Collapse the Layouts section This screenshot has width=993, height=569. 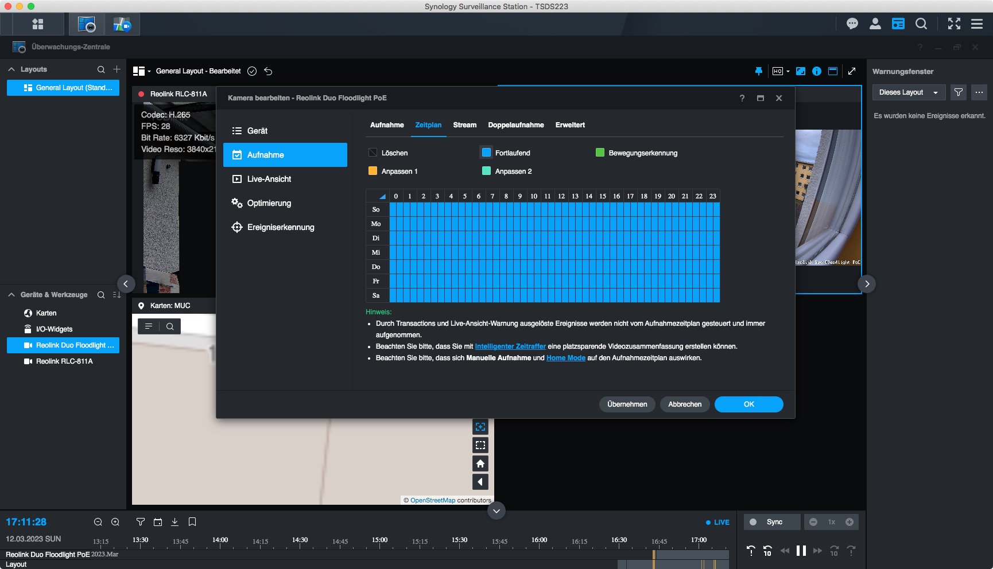[11, 69]
